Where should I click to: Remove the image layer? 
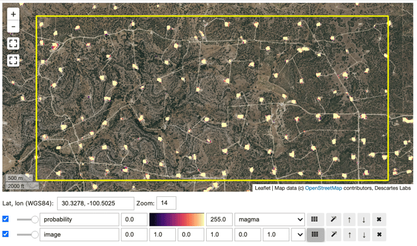click(x=379, y=234)
